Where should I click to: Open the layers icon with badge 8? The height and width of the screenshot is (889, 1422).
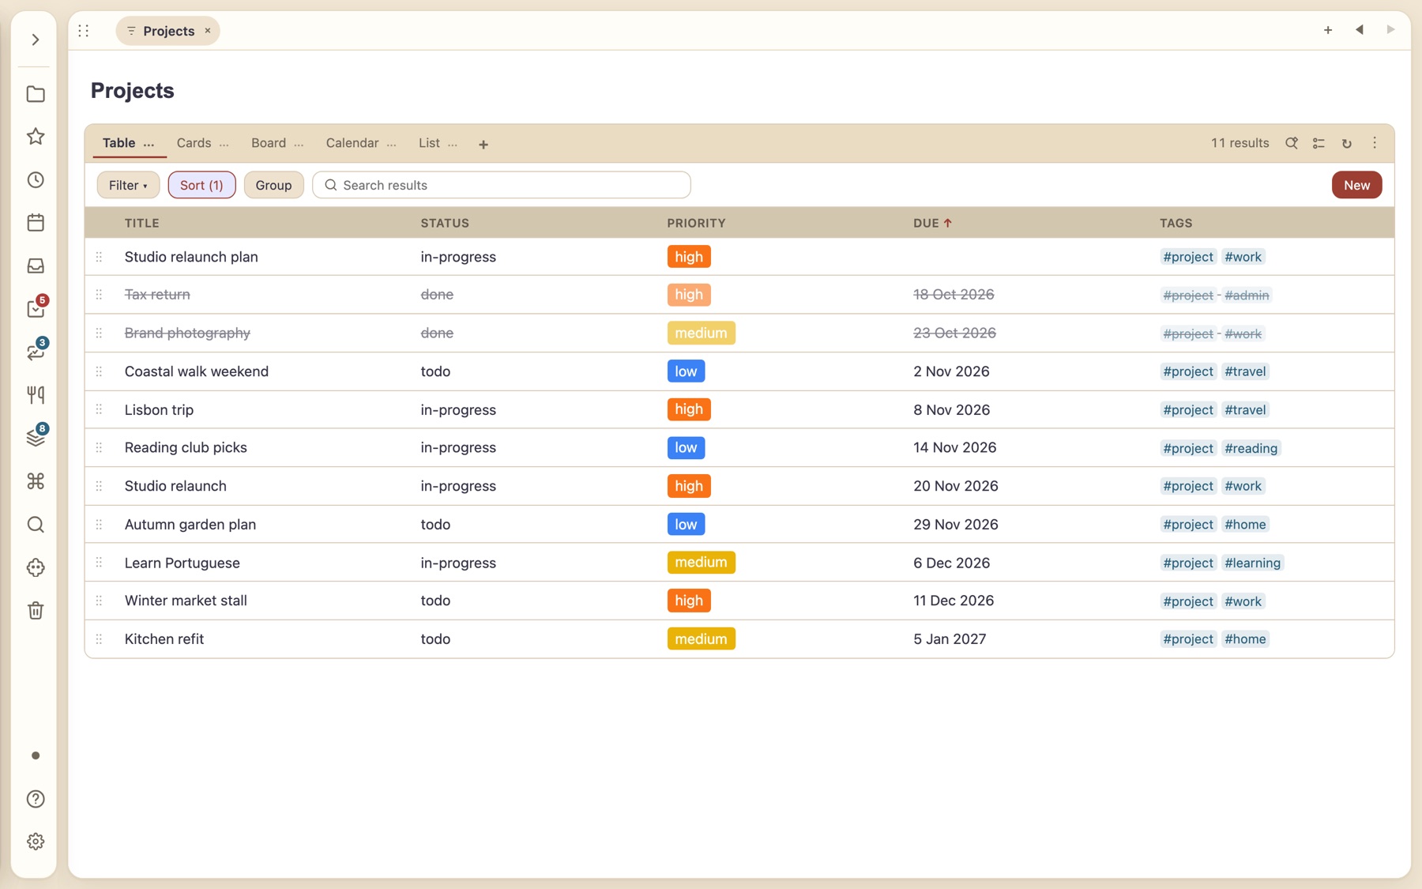click(36, 438)
